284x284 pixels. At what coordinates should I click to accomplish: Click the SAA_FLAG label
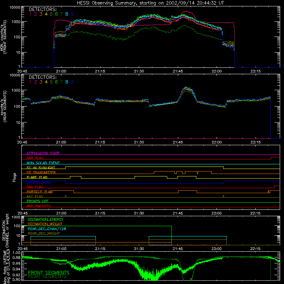point(35,187)
